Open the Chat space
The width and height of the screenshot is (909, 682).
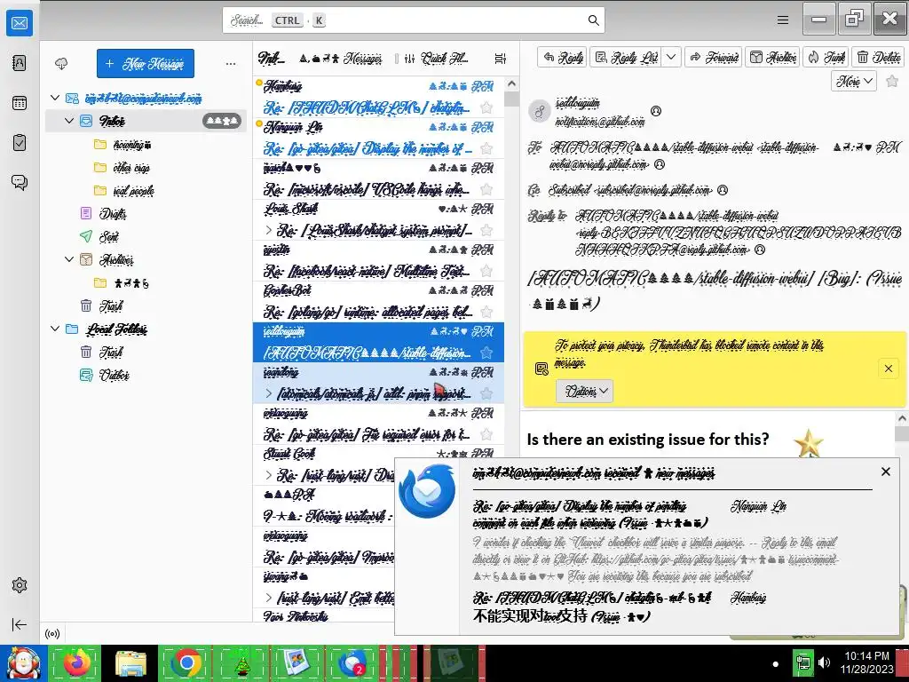20,183
